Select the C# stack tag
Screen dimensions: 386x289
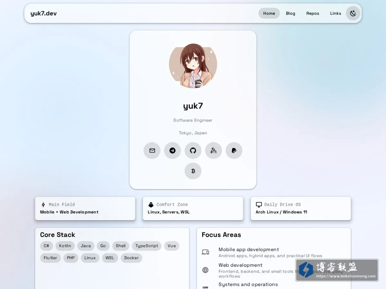click(47, 246)
